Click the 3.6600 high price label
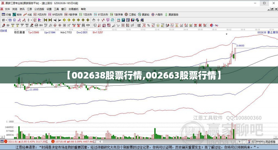278x150 pixels. point(240,46)
